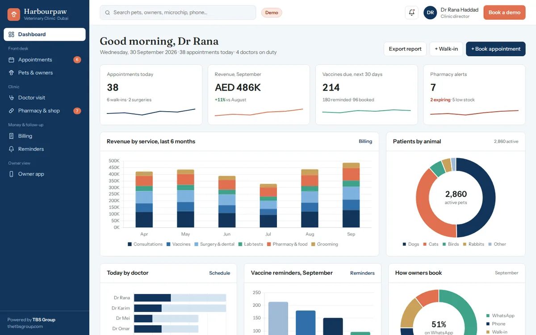Click the Pharmacy & shop pill icon
This screenshot has height=335, width=536.
[x=12, y=111]
